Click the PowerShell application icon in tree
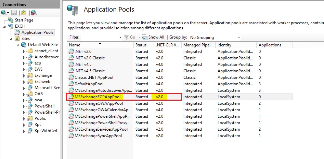 tap(30, 106)
